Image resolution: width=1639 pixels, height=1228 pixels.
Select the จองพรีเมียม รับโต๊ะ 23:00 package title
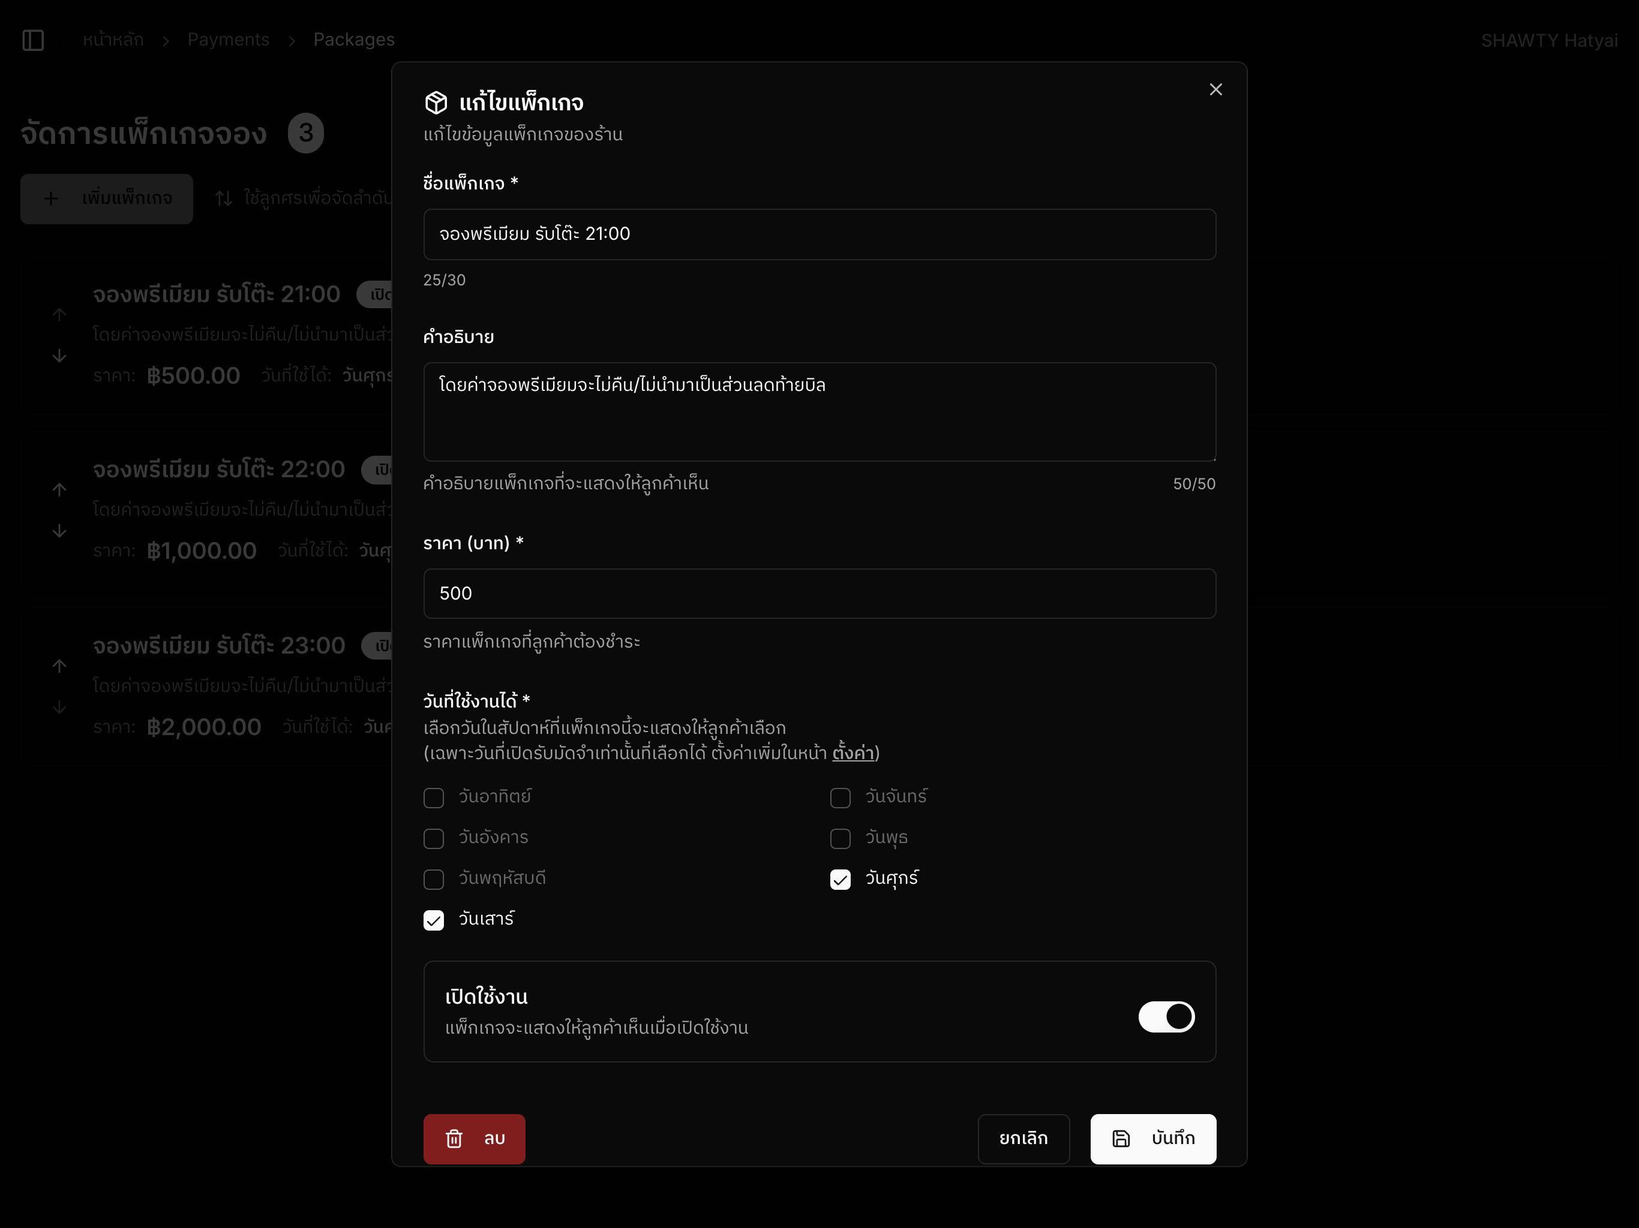tap(218, 646)
